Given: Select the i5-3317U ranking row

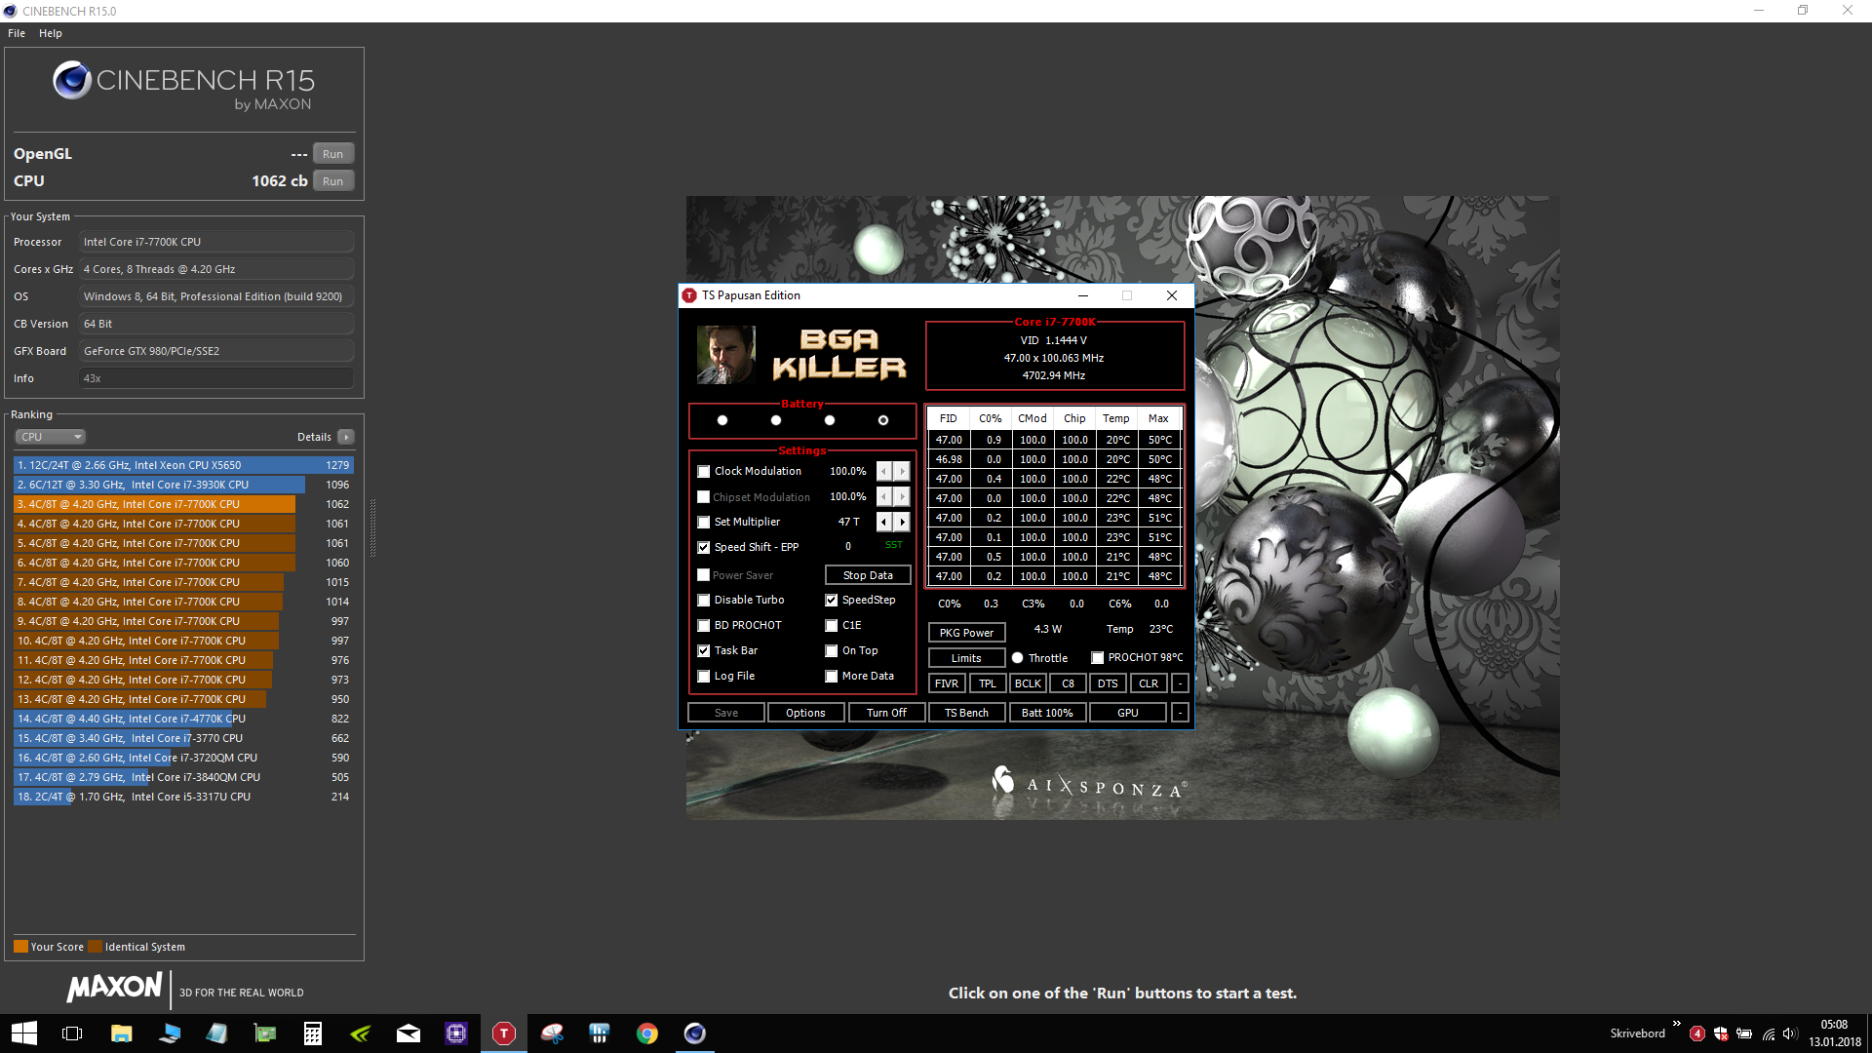Looking at the screenshot, I should click(183, 797).
